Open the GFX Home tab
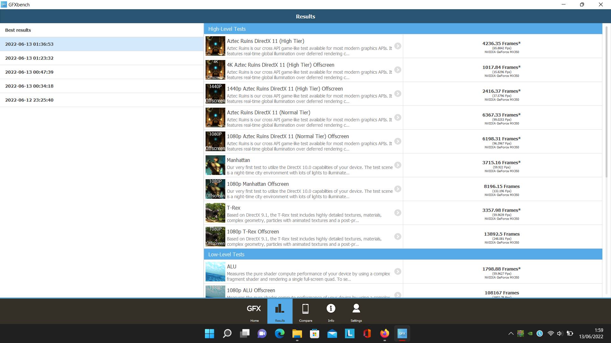The width and height of the screenshot is (611, 343). point(254,311)
